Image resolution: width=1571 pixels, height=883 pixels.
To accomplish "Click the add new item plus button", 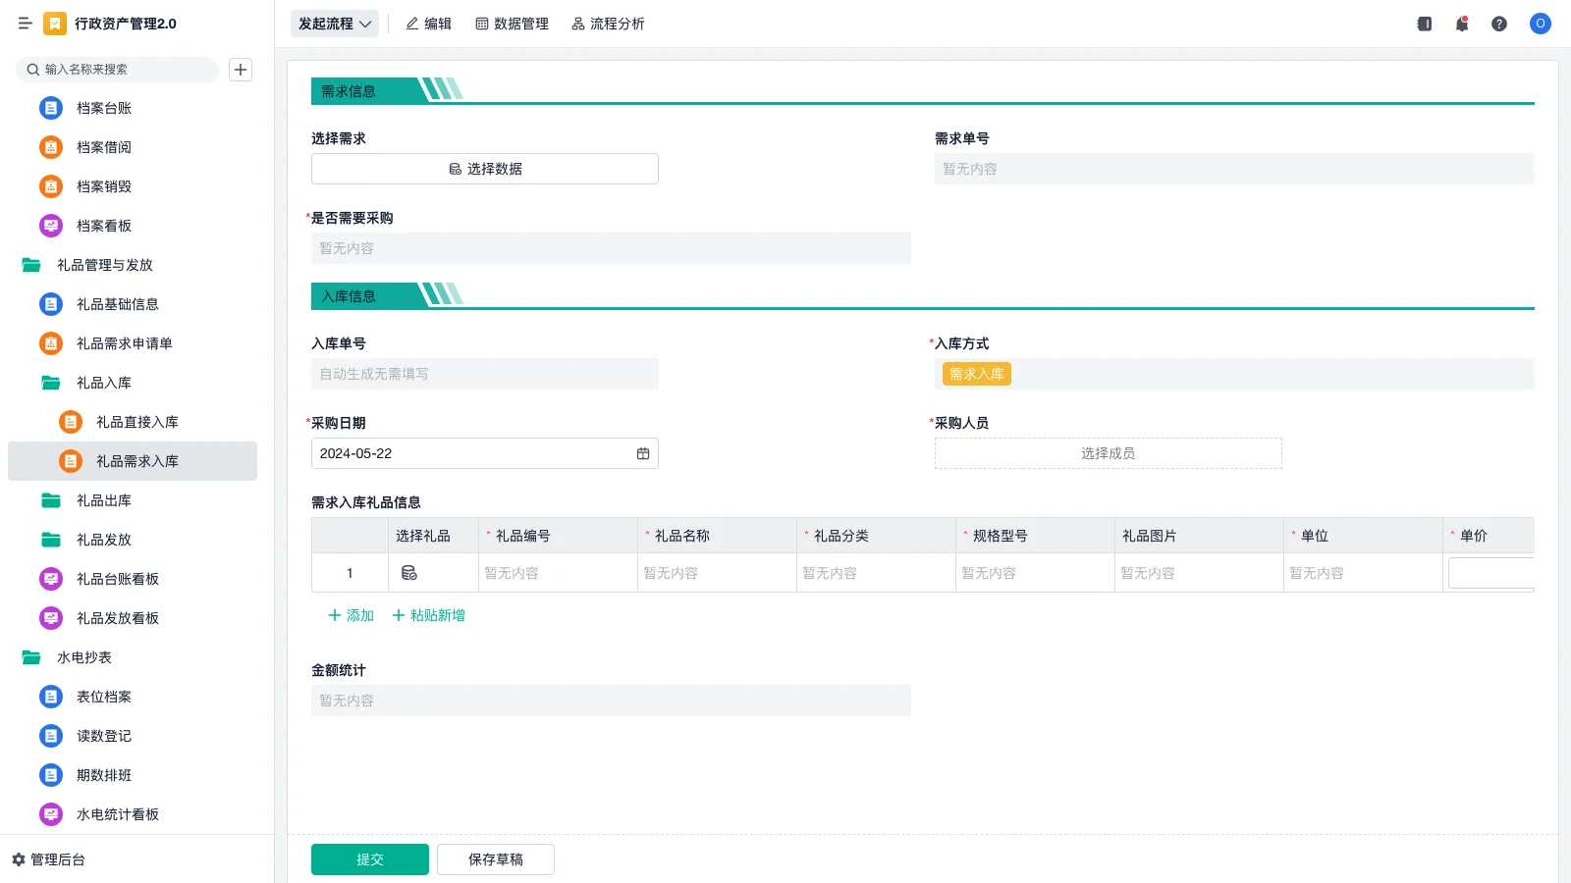I will click(x=241, y=70).
